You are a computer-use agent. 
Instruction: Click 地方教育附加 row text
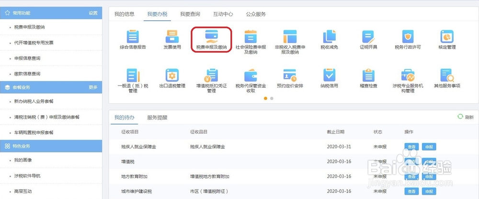tap(135, 177)
